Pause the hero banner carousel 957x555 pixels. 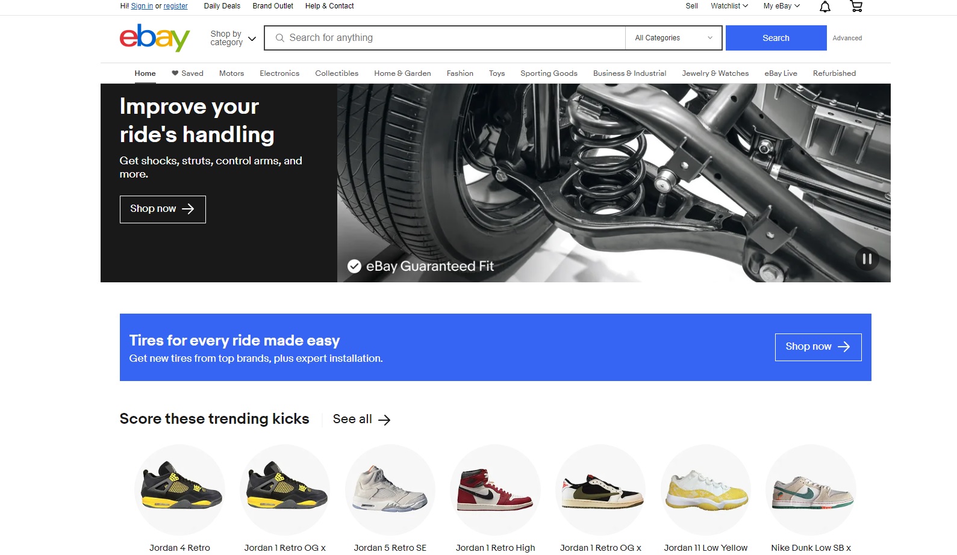click(x=867, y=259)
